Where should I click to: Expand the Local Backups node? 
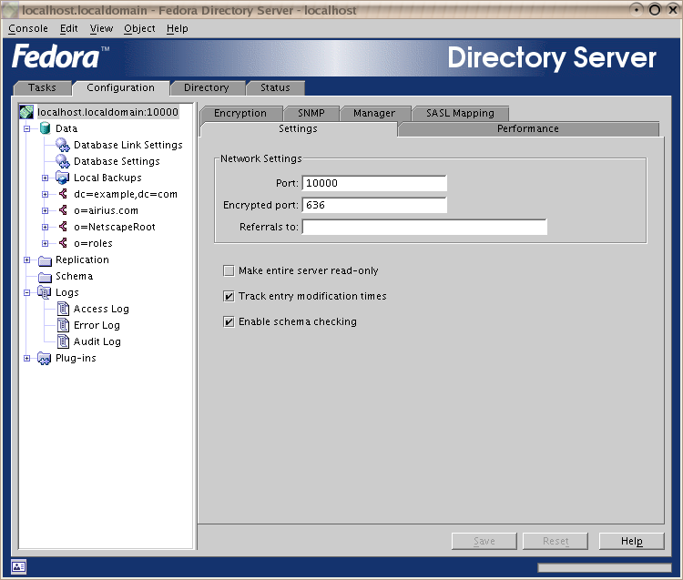pos(45,178)
